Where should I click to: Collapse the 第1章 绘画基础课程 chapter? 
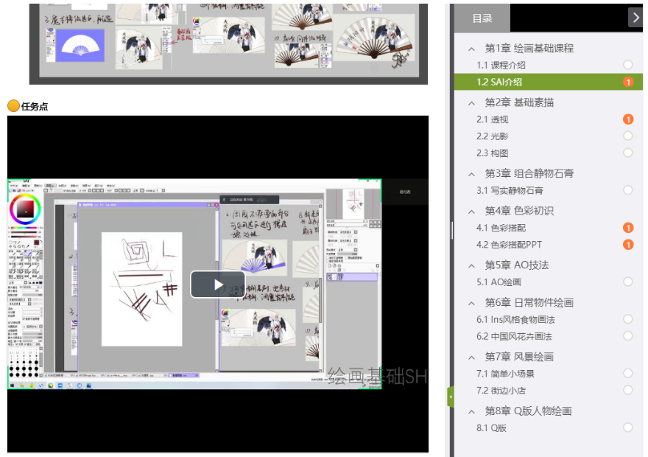(471, 49)
